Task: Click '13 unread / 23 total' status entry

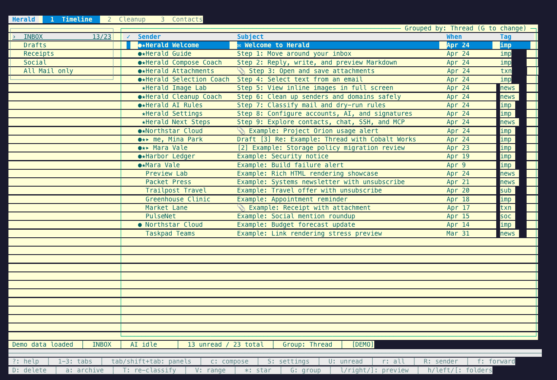Action: pos(226,345)
